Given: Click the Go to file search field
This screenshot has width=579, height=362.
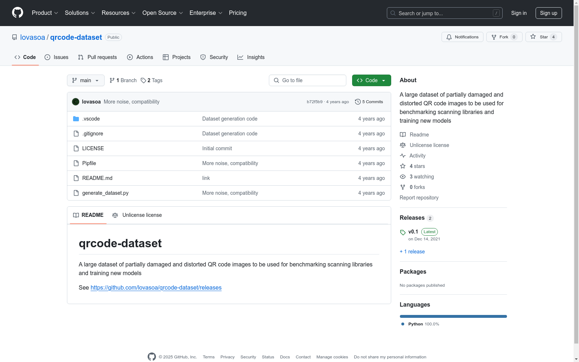Looking at the screenshot, I should tap(308, 80).
